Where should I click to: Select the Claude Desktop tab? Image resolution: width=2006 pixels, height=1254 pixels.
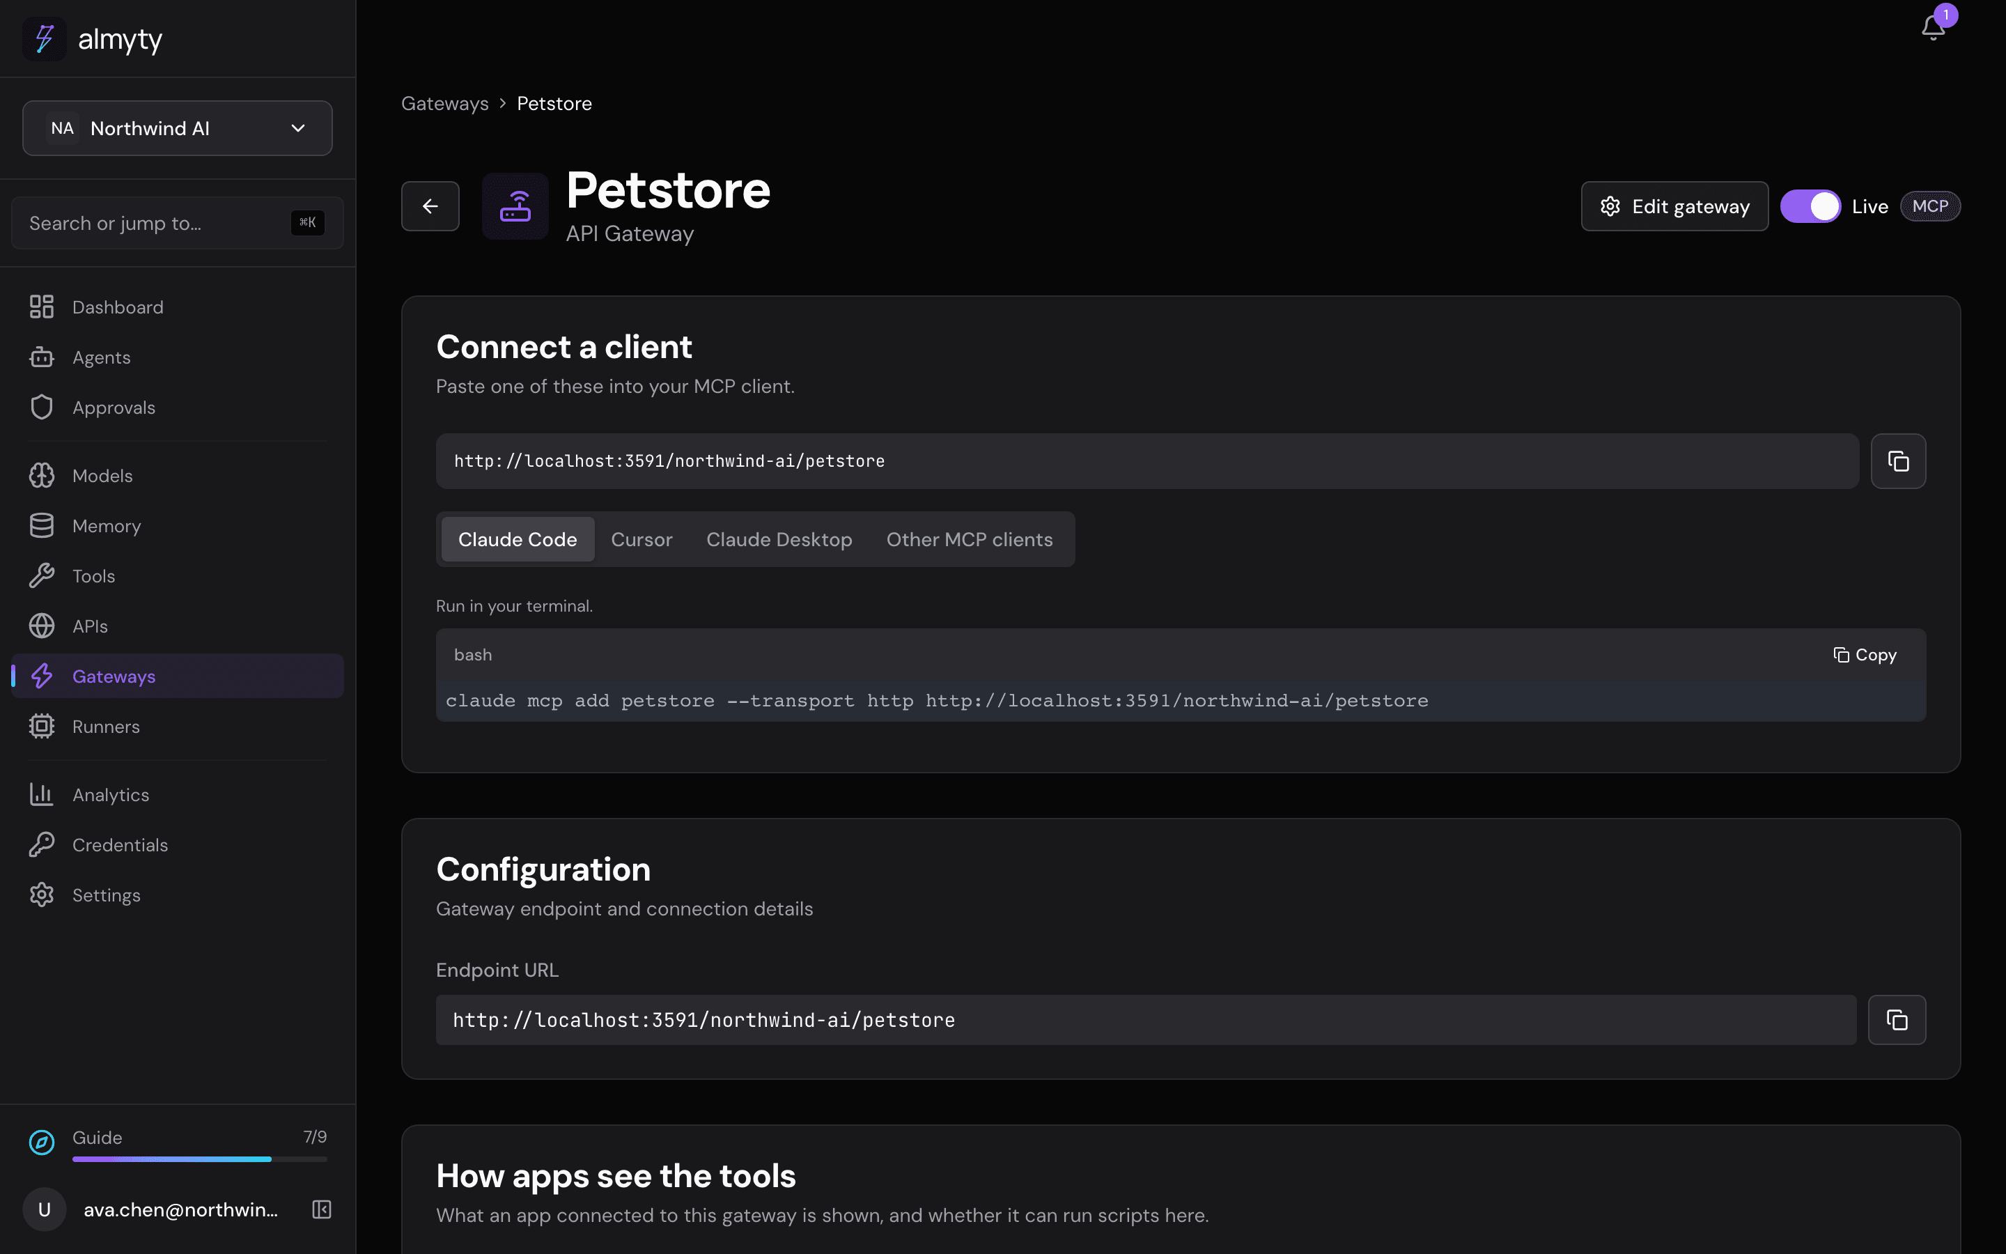[x=779, y=539]
